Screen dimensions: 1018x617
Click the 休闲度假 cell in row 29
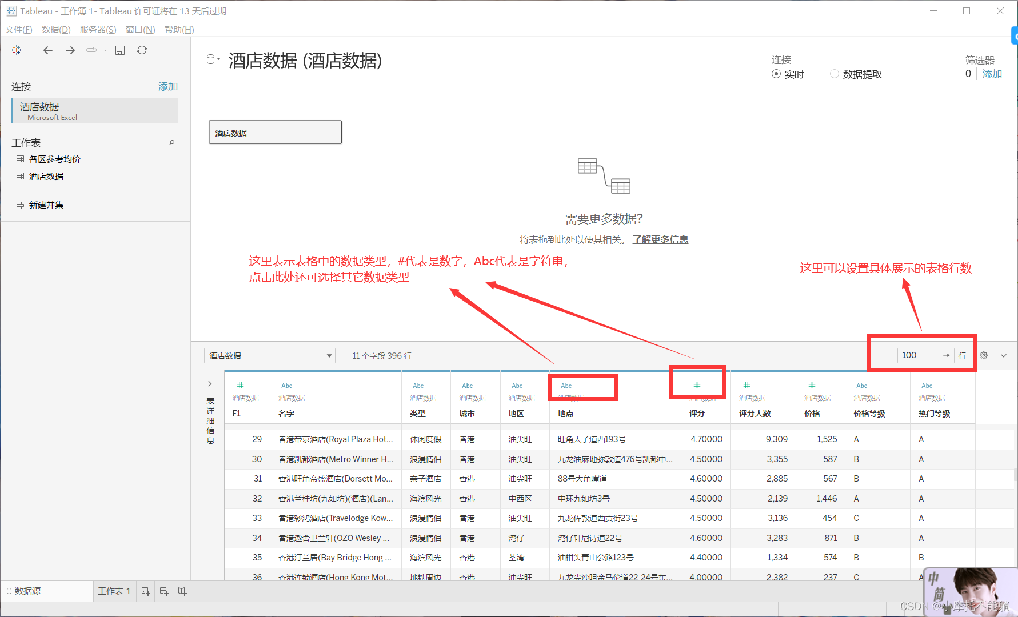point(425,439)
